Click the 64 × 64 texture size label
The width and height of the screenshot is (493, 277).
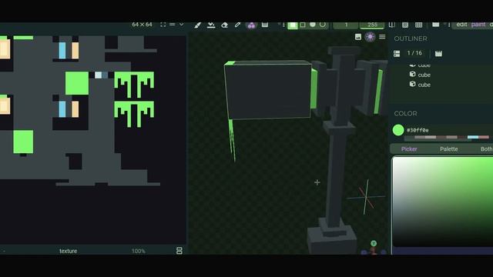(142, 25)
